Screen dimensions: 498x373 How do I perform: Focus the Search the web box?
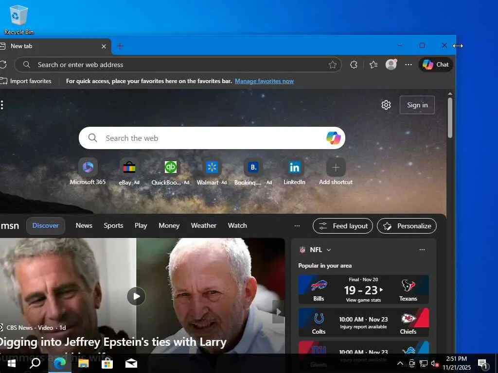[212, 138]
